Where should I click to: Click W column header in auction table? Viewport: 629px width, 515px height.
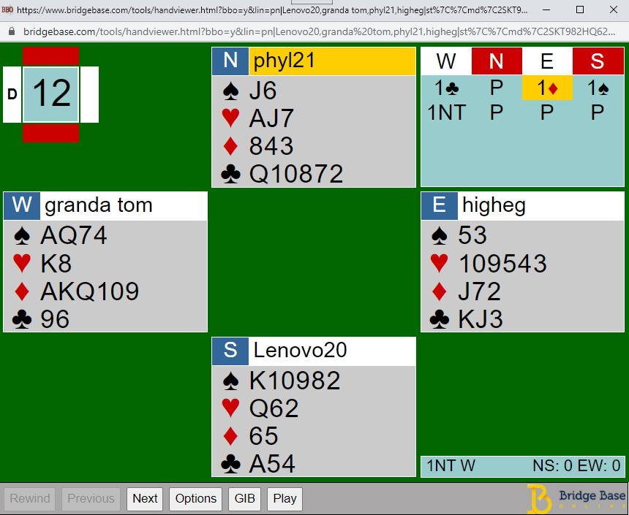[446, 61]
